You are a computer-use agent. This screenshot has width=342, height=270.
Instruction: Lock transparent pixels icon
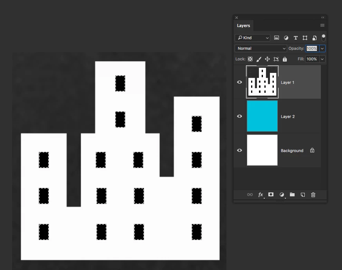pyautogui.click(x=250, y=59)
